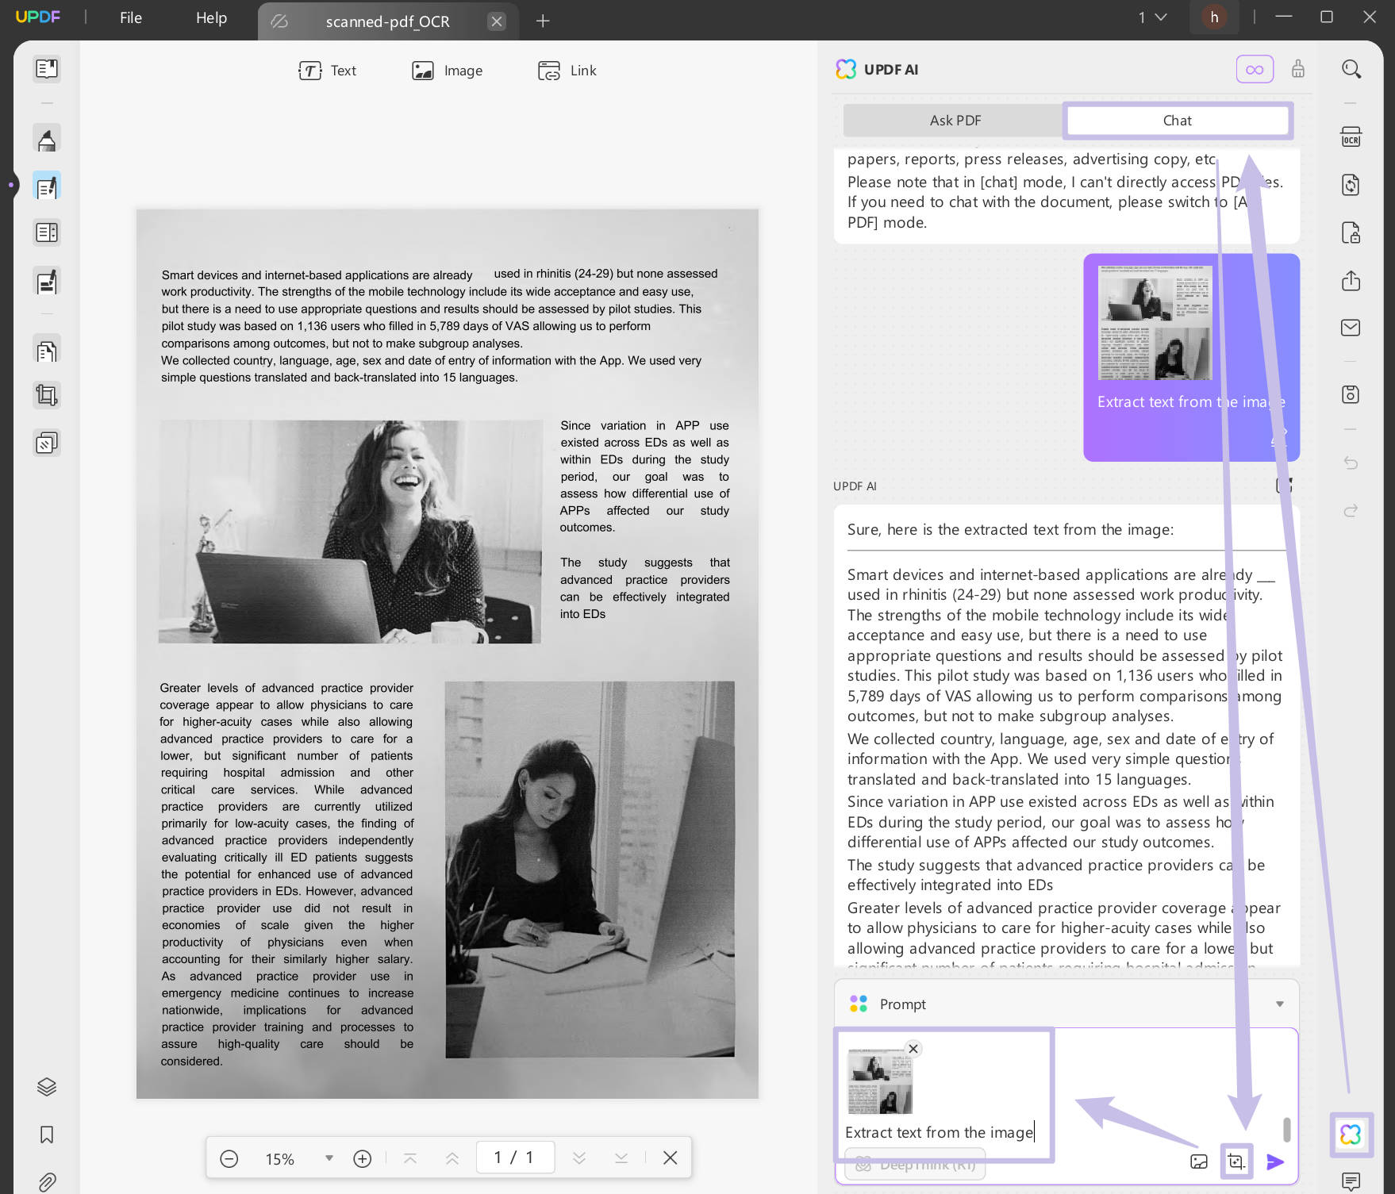Select the Crop Pages tool
The height and width of the screenshot is (1194, 1395).
[x=46, y=394]
